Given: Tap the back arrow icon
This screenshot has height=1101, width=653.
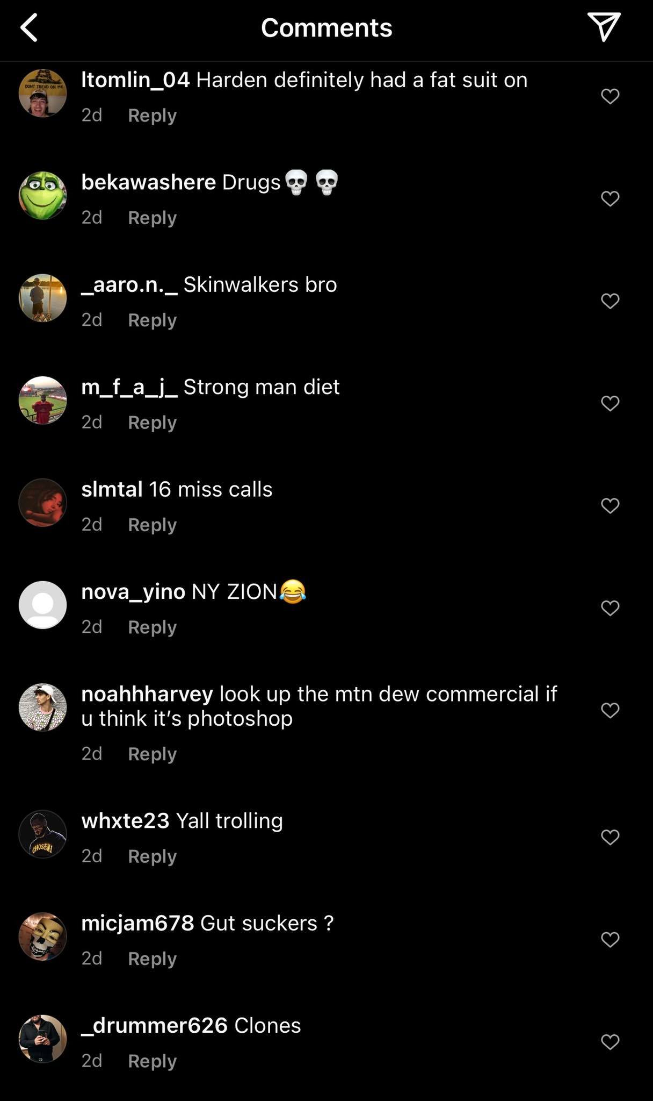Looking at the screenshot, I should (30, 28).
